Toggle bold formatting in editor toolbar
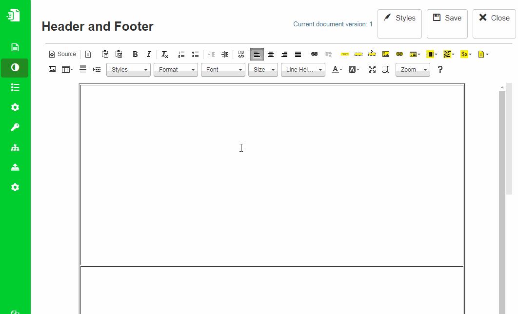 pyautogui.click(x=135, y=54)
